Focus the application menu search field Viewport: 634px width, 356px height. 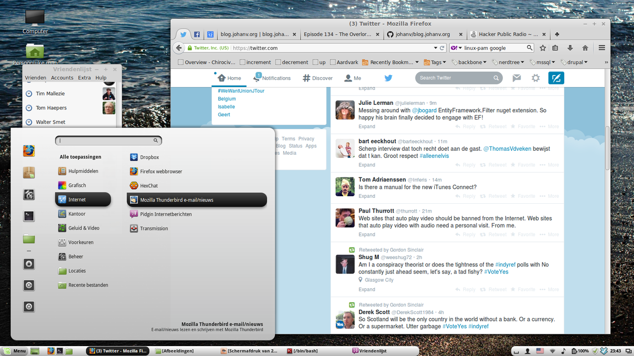point(108,140)
